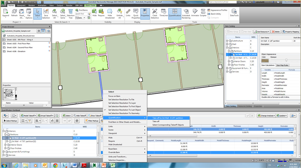
Task: Toggle the Select tool in the ribbon
Action: 37,13
